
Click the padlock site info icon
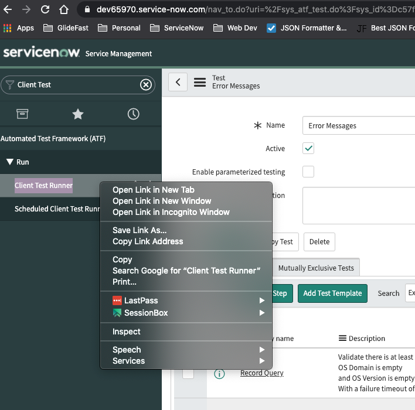point(87,9)
